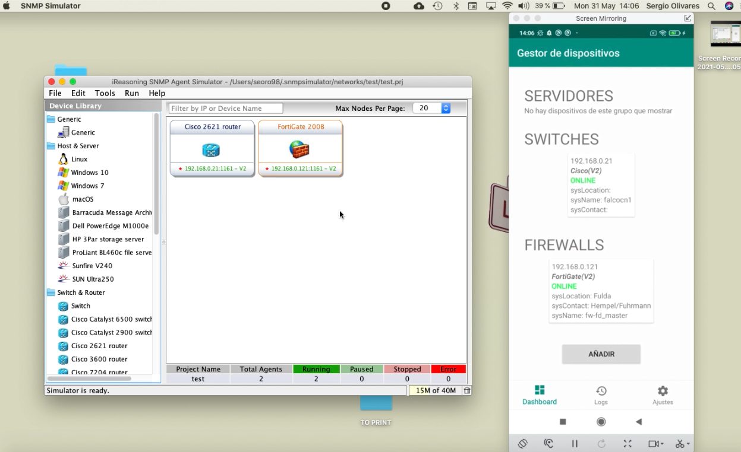Tap the AÑADIR button
741x452 pixels.
pyautogui.click(x=601, y=354)
